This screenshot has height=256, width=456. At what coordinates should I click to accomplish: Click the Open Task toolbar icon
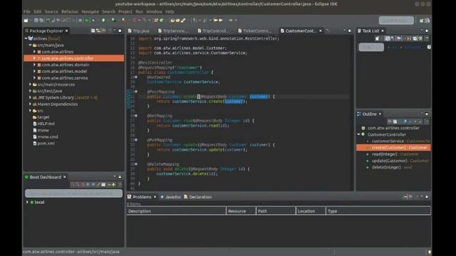(177, 21)
